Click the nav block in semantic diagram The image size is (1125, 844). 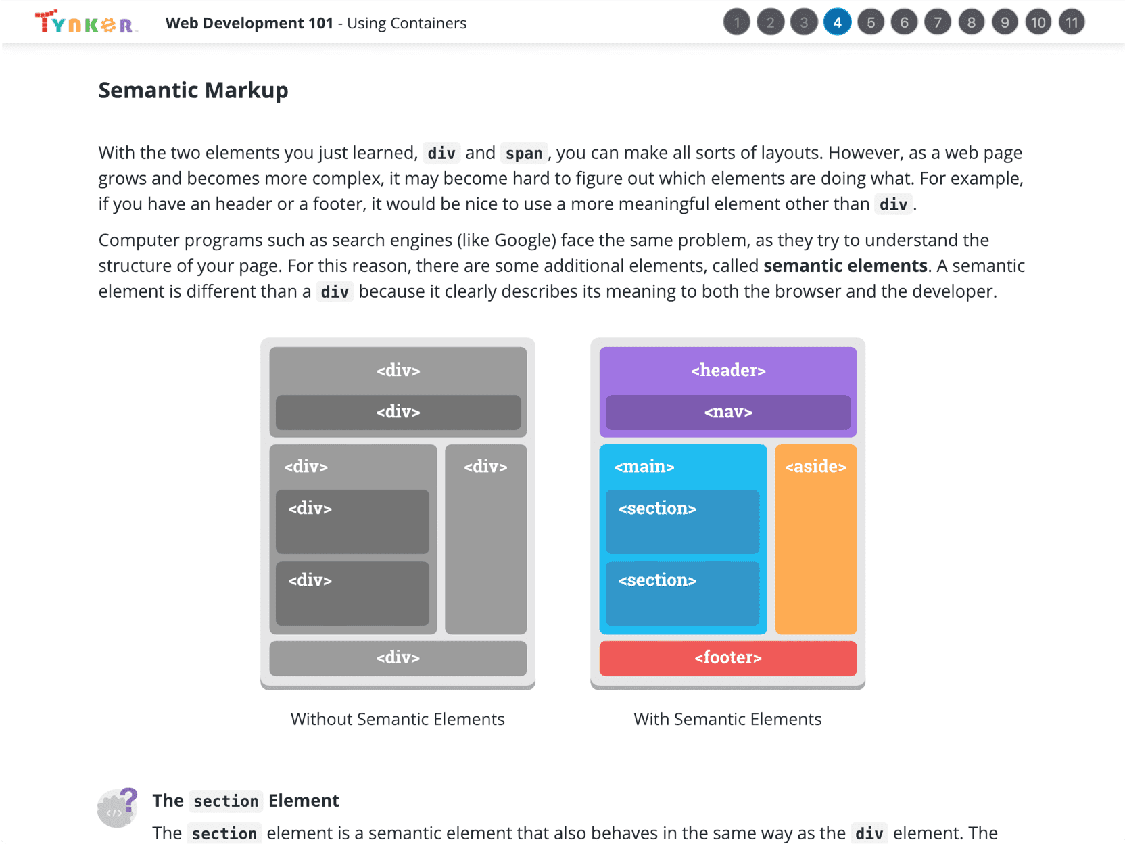coord(728,413)
